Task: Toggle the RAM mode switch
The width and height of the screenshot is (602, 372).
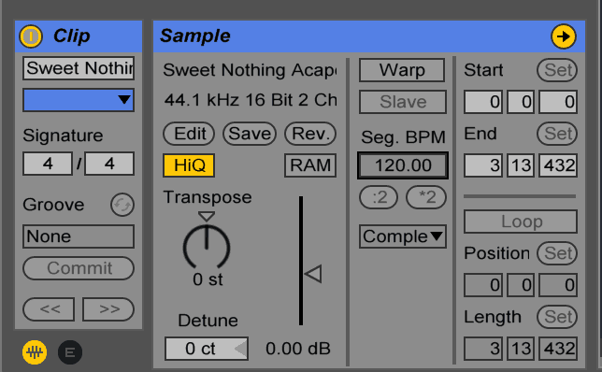Action: point(310,165)
